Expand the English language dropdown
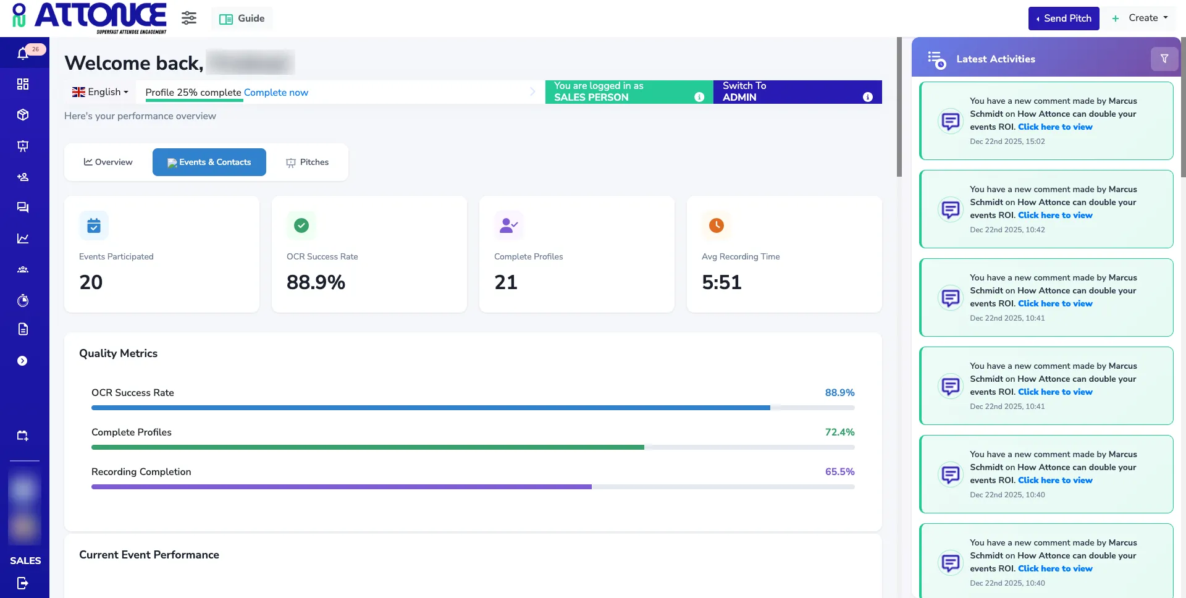This screenshot has height=598, width=1186. pyautogui.click(x=100, y=92)
